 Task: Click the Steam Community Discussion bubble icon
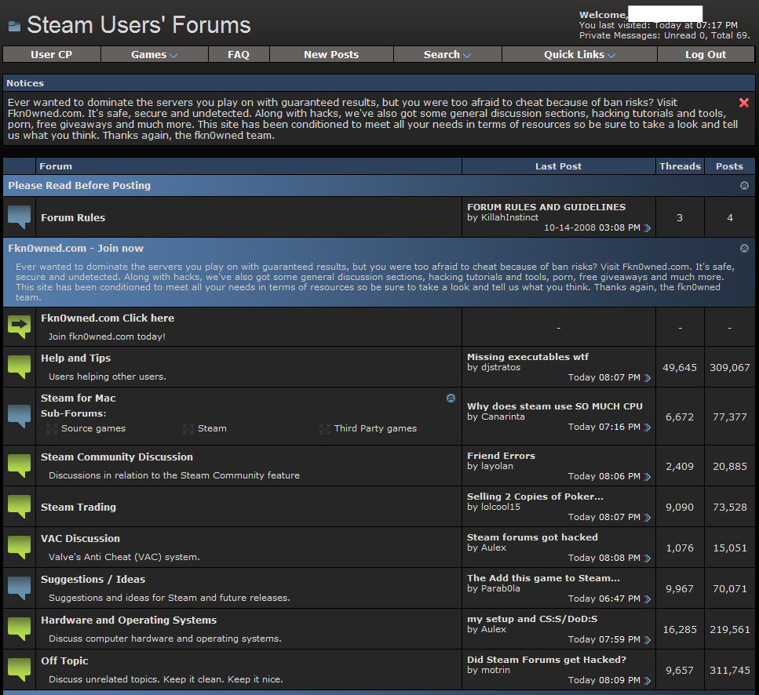coord(20,466)
